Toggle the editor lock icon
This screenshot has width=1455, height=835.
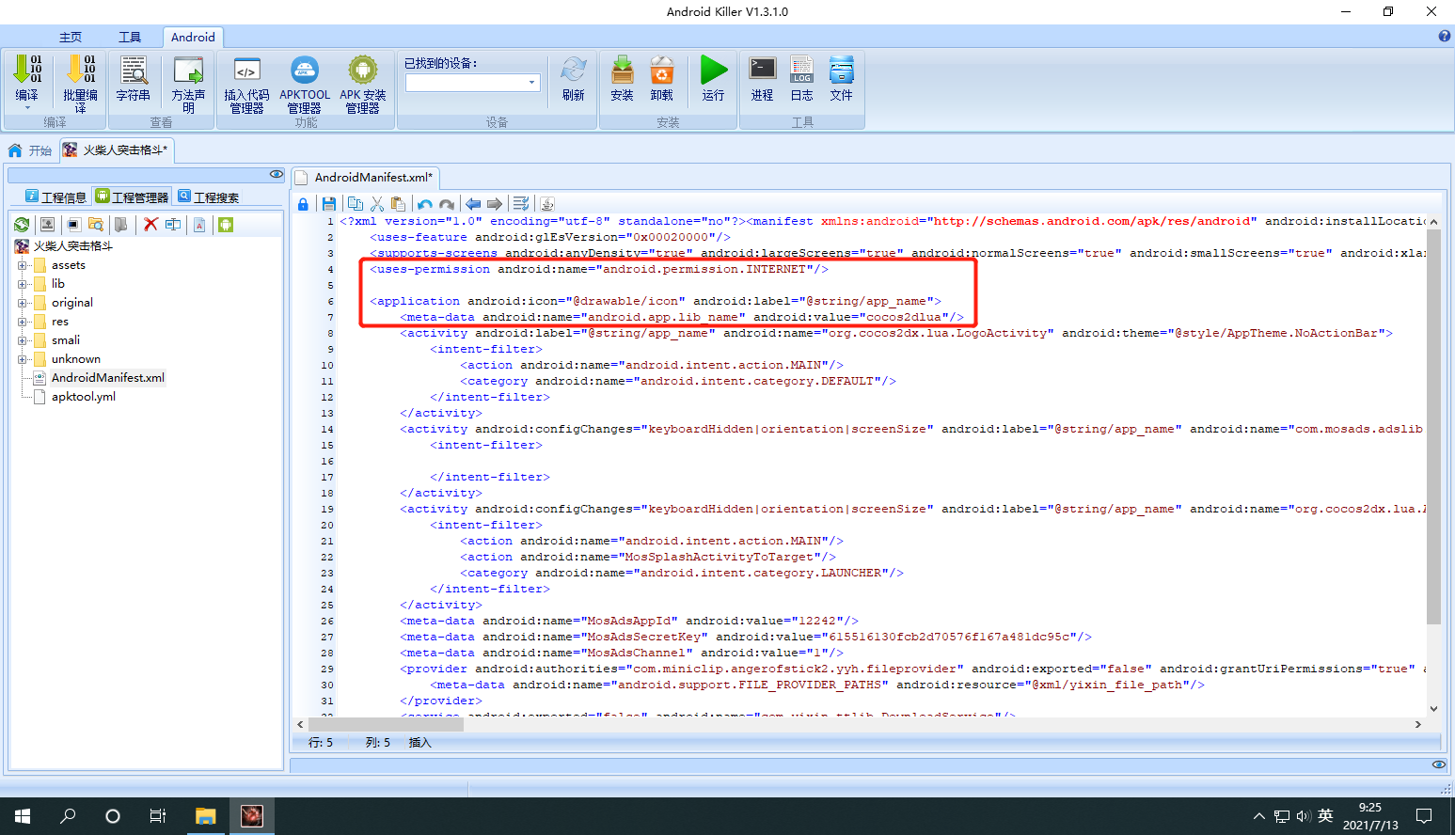tap(303, 204)
